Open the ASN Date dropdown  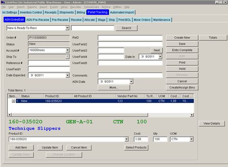click(131, 81)
